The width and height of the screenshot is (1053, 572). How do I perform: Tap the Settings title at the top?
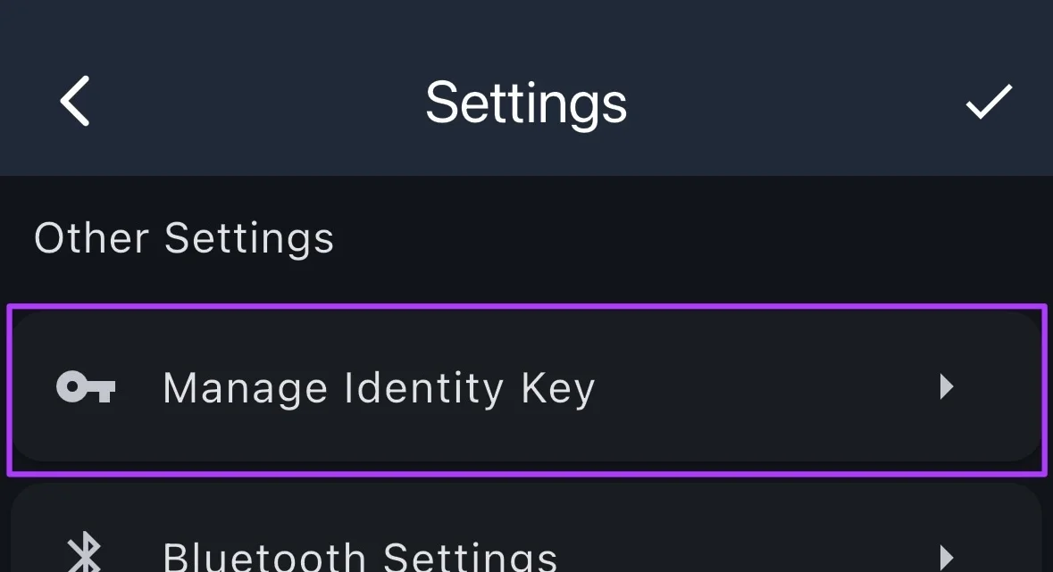tap(526, 102)
